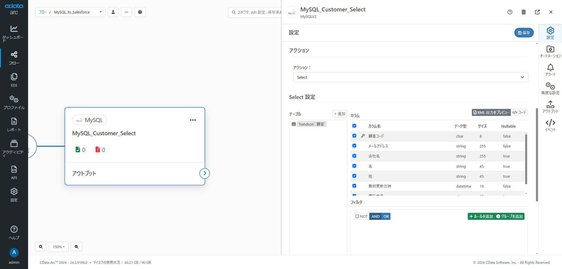Switch to the 高度な設定 tab

click(550, 88)
